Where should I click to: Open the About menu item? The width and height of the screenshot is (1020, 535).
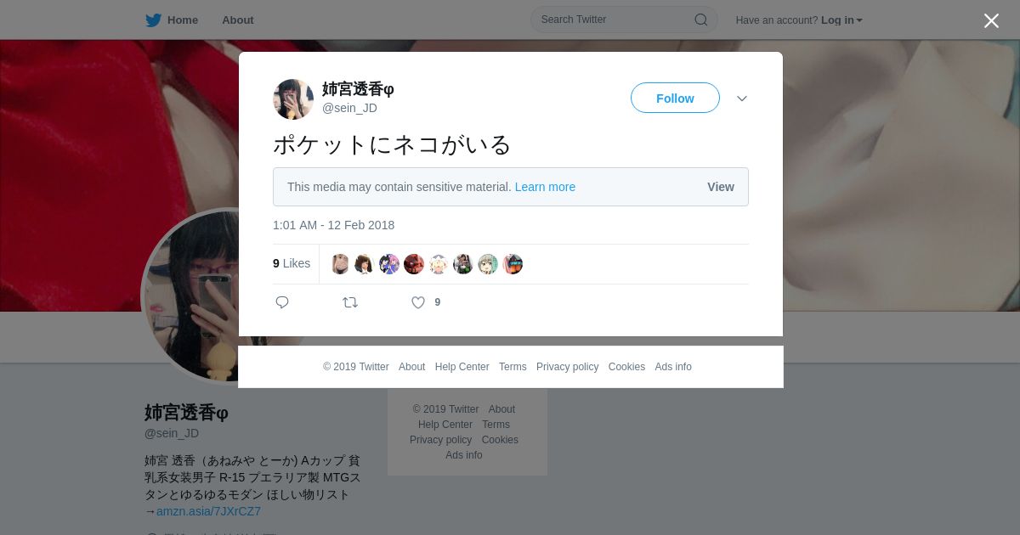pos(238,20)
